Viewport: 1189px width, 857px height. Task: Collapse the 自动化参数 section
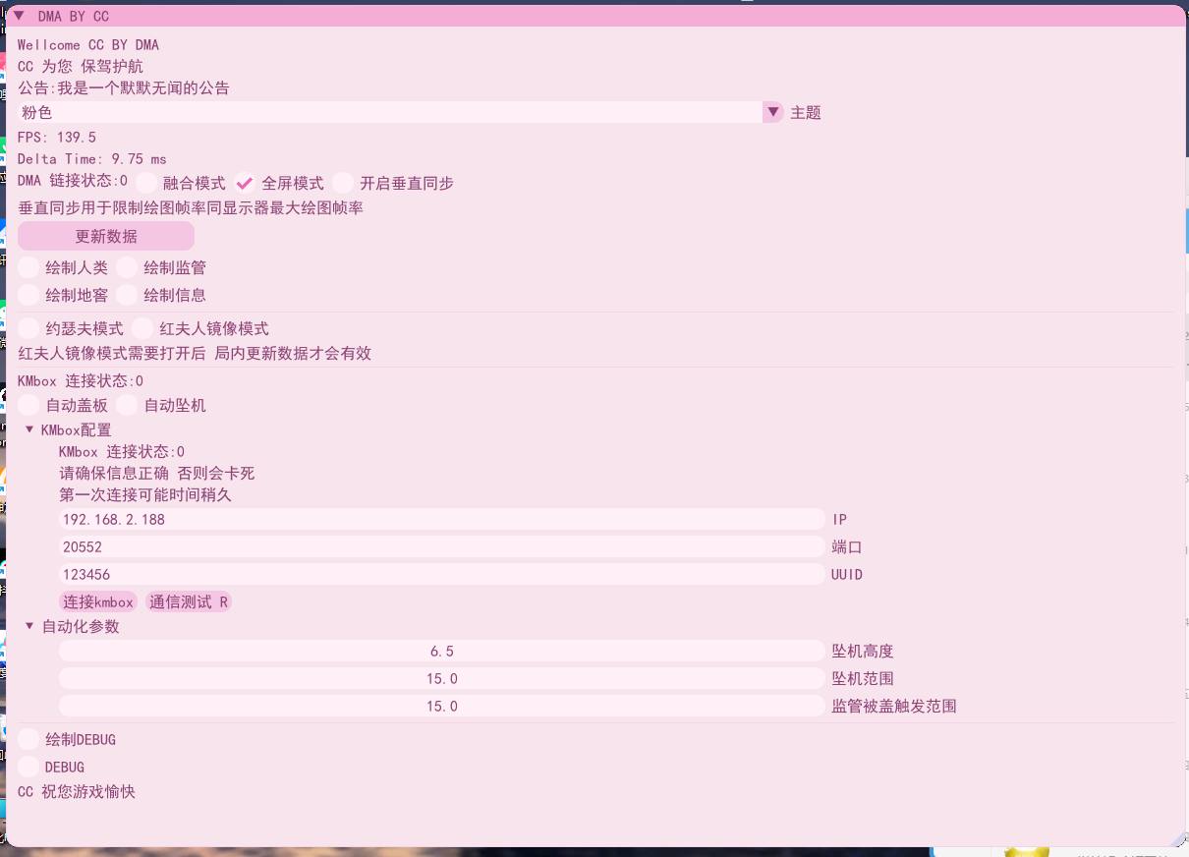click(30, 627)
